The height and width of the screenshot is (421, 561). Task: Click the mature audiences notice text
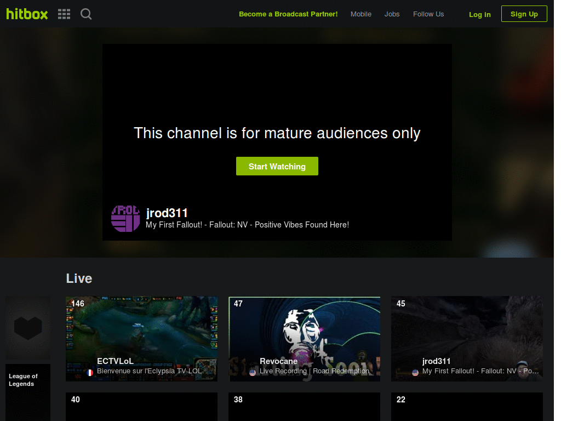click(277, 133)
